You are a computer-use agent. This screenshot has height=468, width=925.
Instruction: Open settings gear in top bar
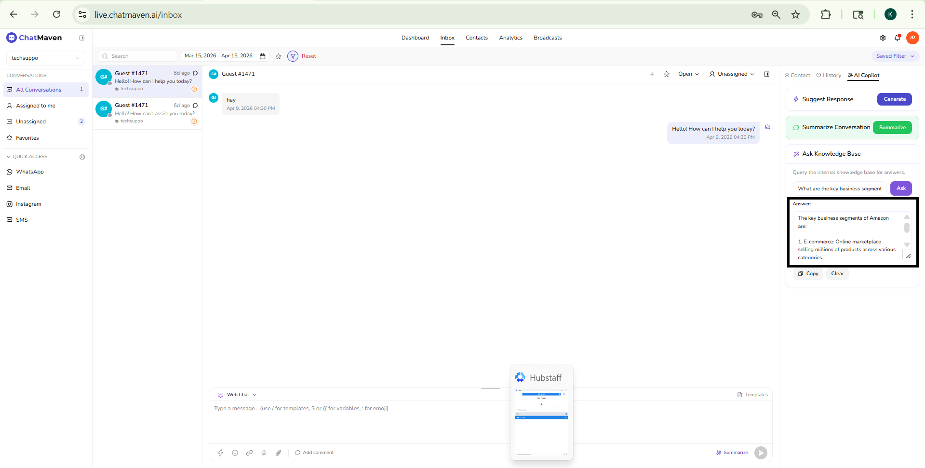click(x=883, y=38)
